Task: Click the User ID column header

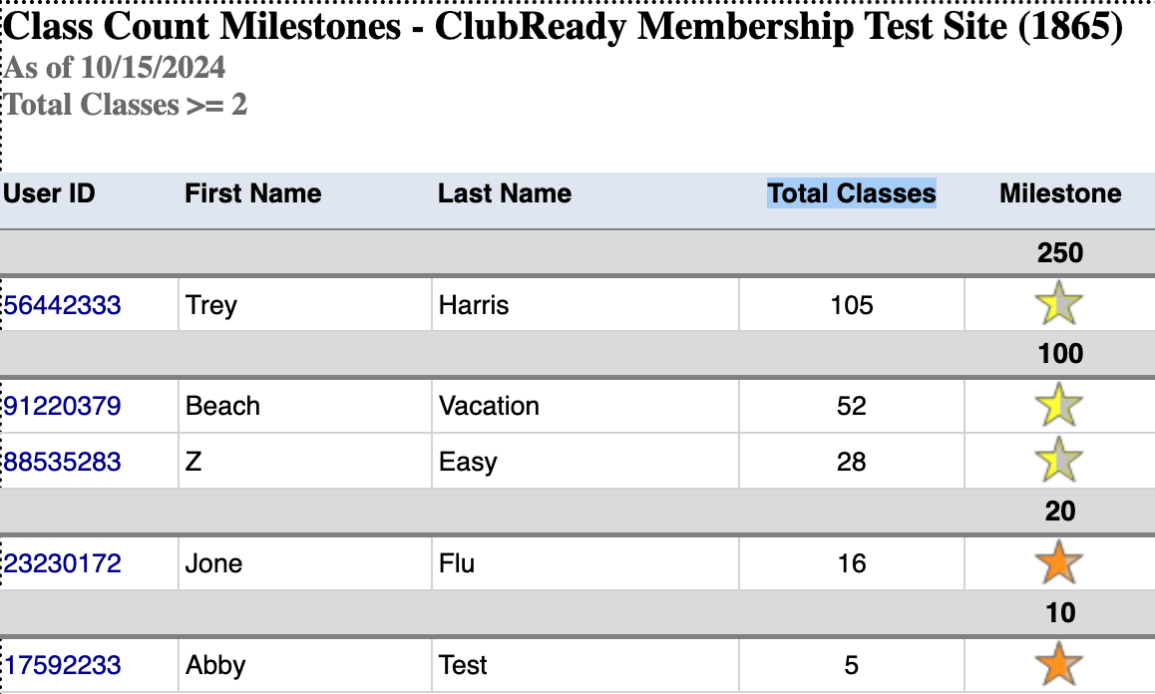Action: [49, 193]
